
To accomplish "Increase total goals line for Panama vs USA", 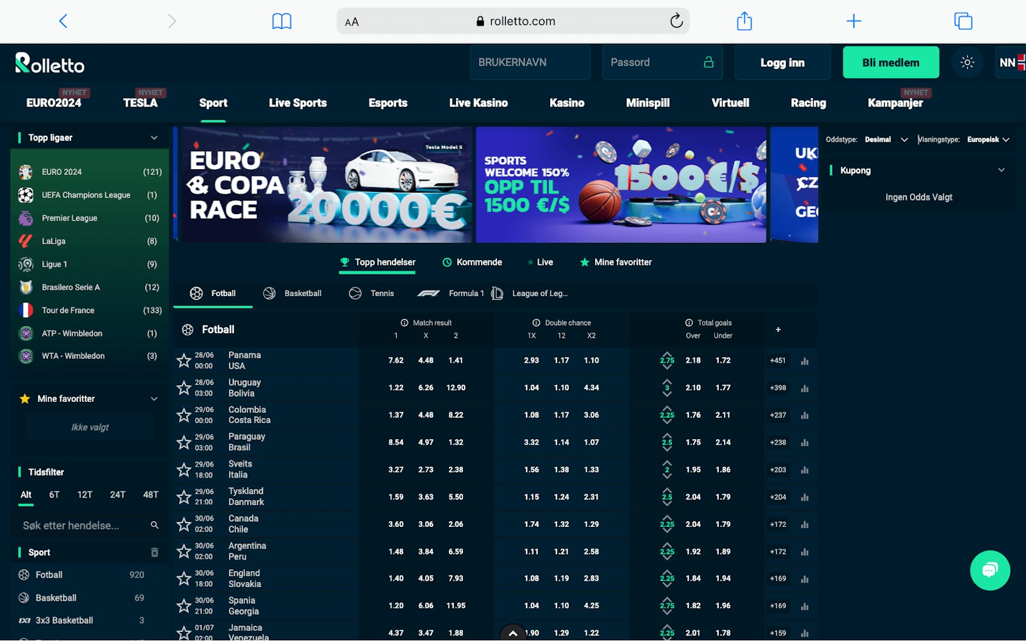I will click(667, 354).
